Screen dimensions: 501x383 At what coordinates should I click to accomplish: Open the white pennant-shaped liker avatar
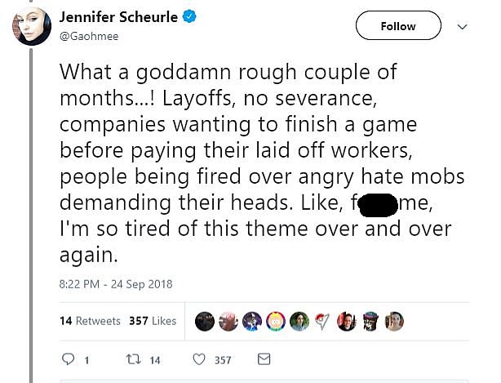pyautogui.click(x=322, y=321)
